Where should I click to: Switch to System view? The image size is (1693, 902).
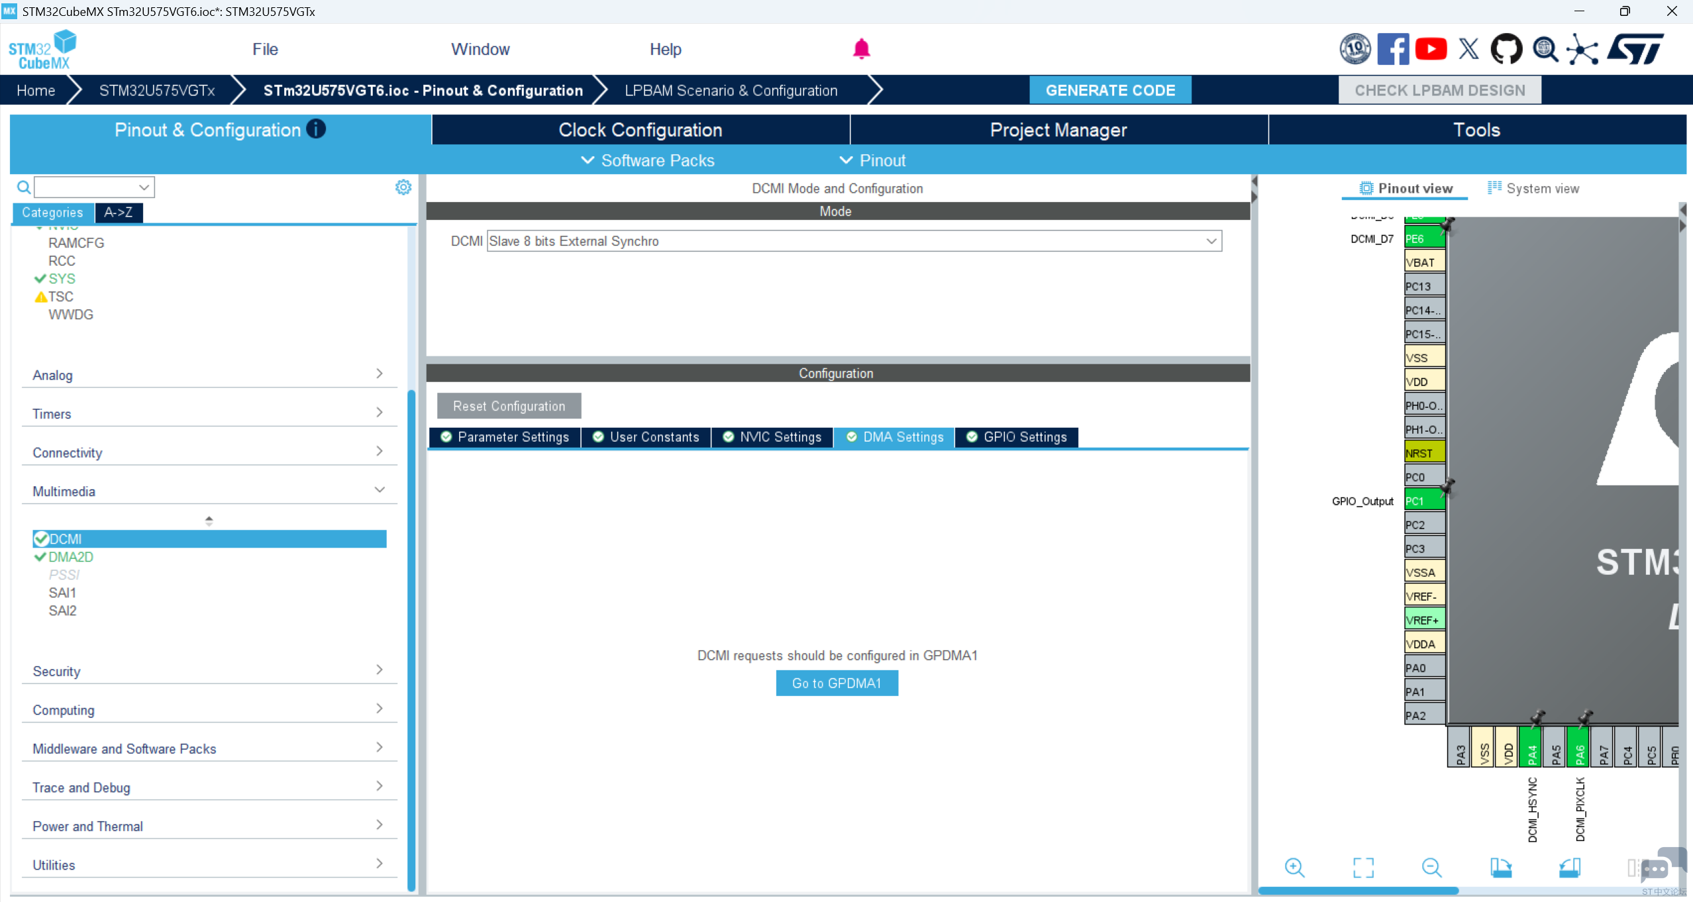1533,188
